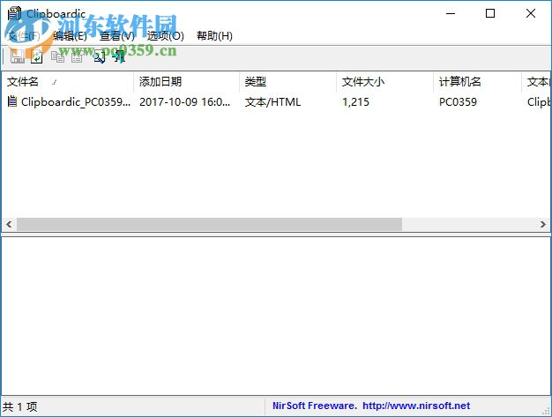Screen dimensions: 552x417
Task: Click the Find magnifier toolbar icon
Action: [99, 56]
